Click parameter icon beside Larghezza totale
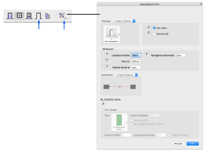The width and height of the screenshot is (207, 152). (x=107, y=54)
